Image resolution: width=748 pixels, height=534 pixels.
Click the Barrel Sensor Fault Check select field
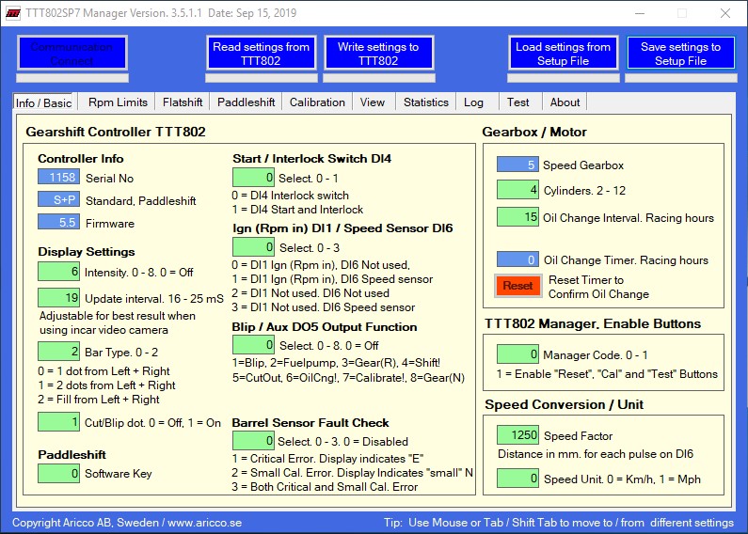(x=253, y=441)
